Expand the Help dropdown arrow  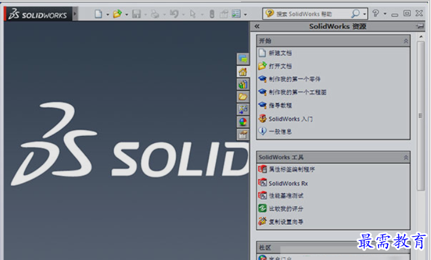pos(385,14)
